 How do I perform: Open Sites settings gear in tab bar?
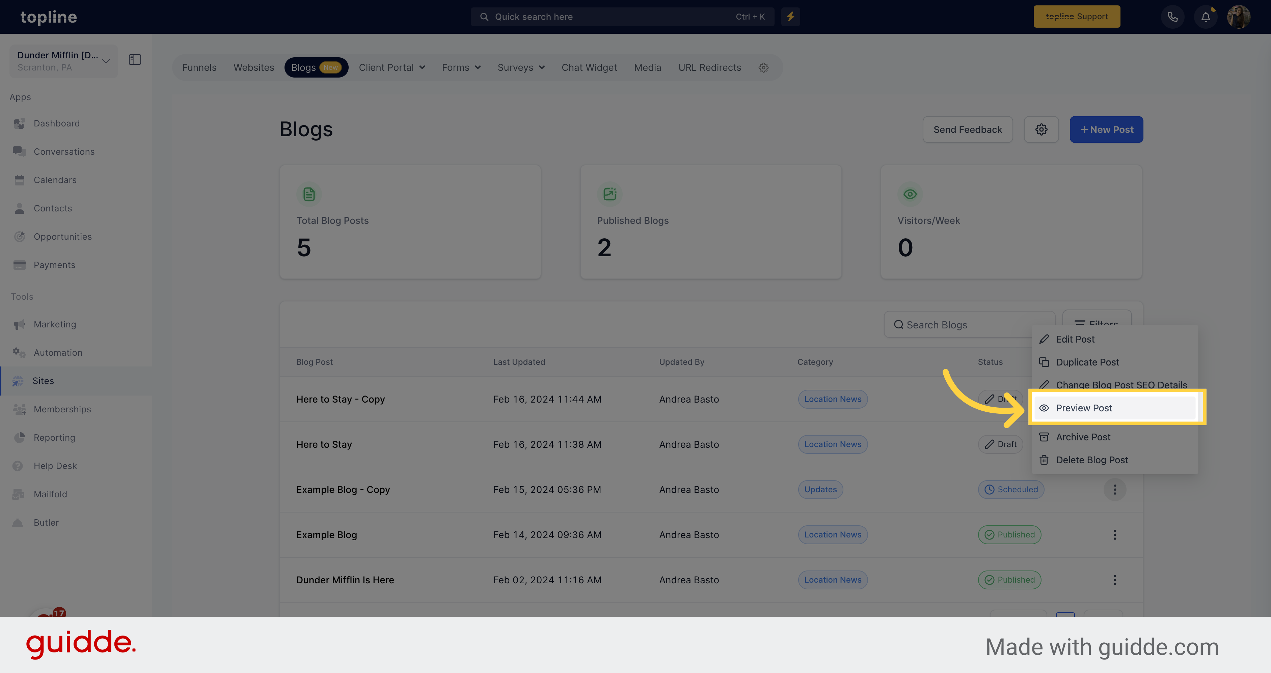coord(763,67)
